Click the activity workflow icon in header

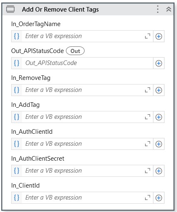pos(10,9)
